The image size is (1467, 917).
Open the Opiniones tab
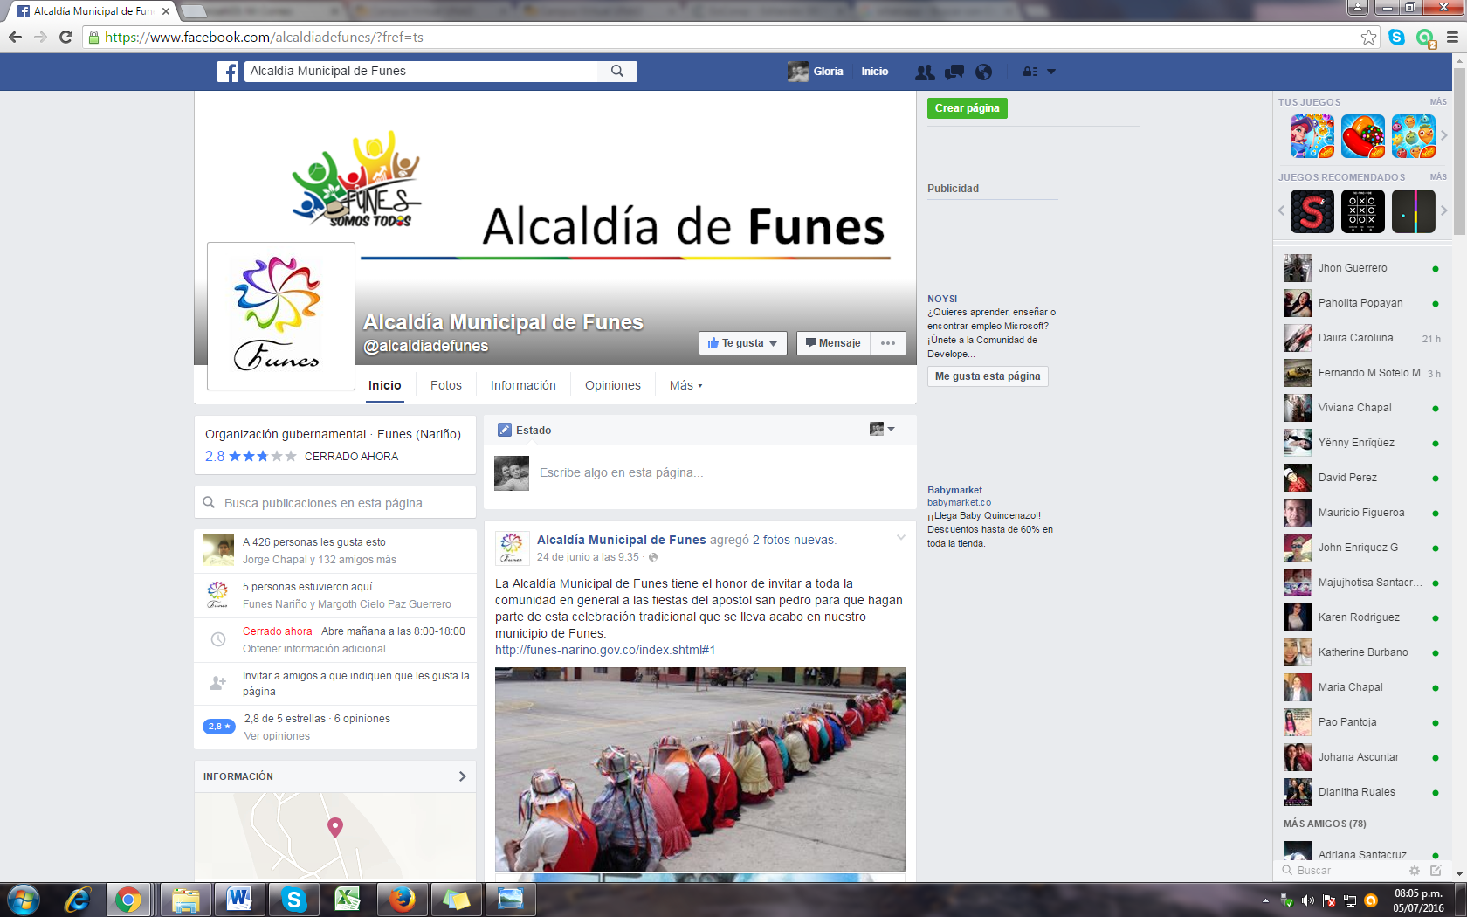(613, 385)
